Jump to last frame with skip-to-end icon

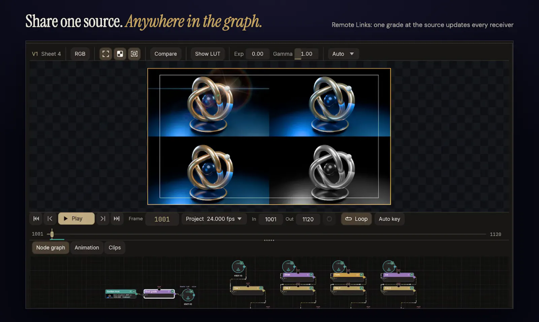117,219
